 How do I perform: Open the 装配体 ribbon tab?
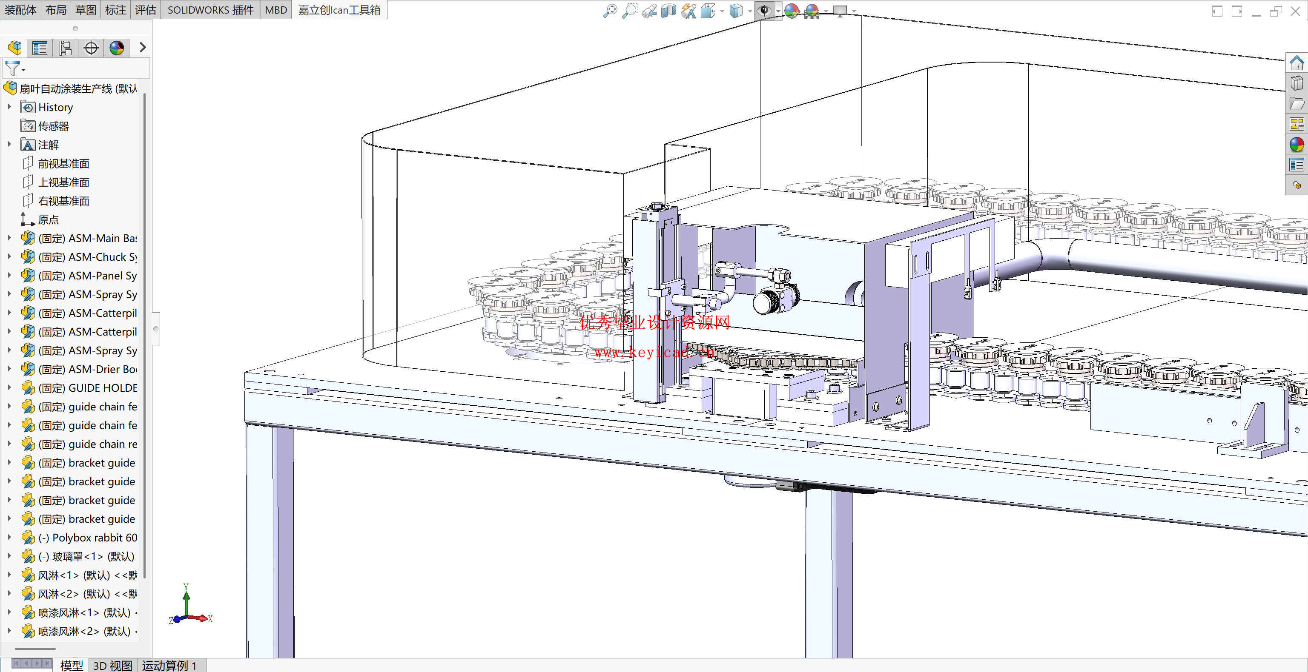20,10
